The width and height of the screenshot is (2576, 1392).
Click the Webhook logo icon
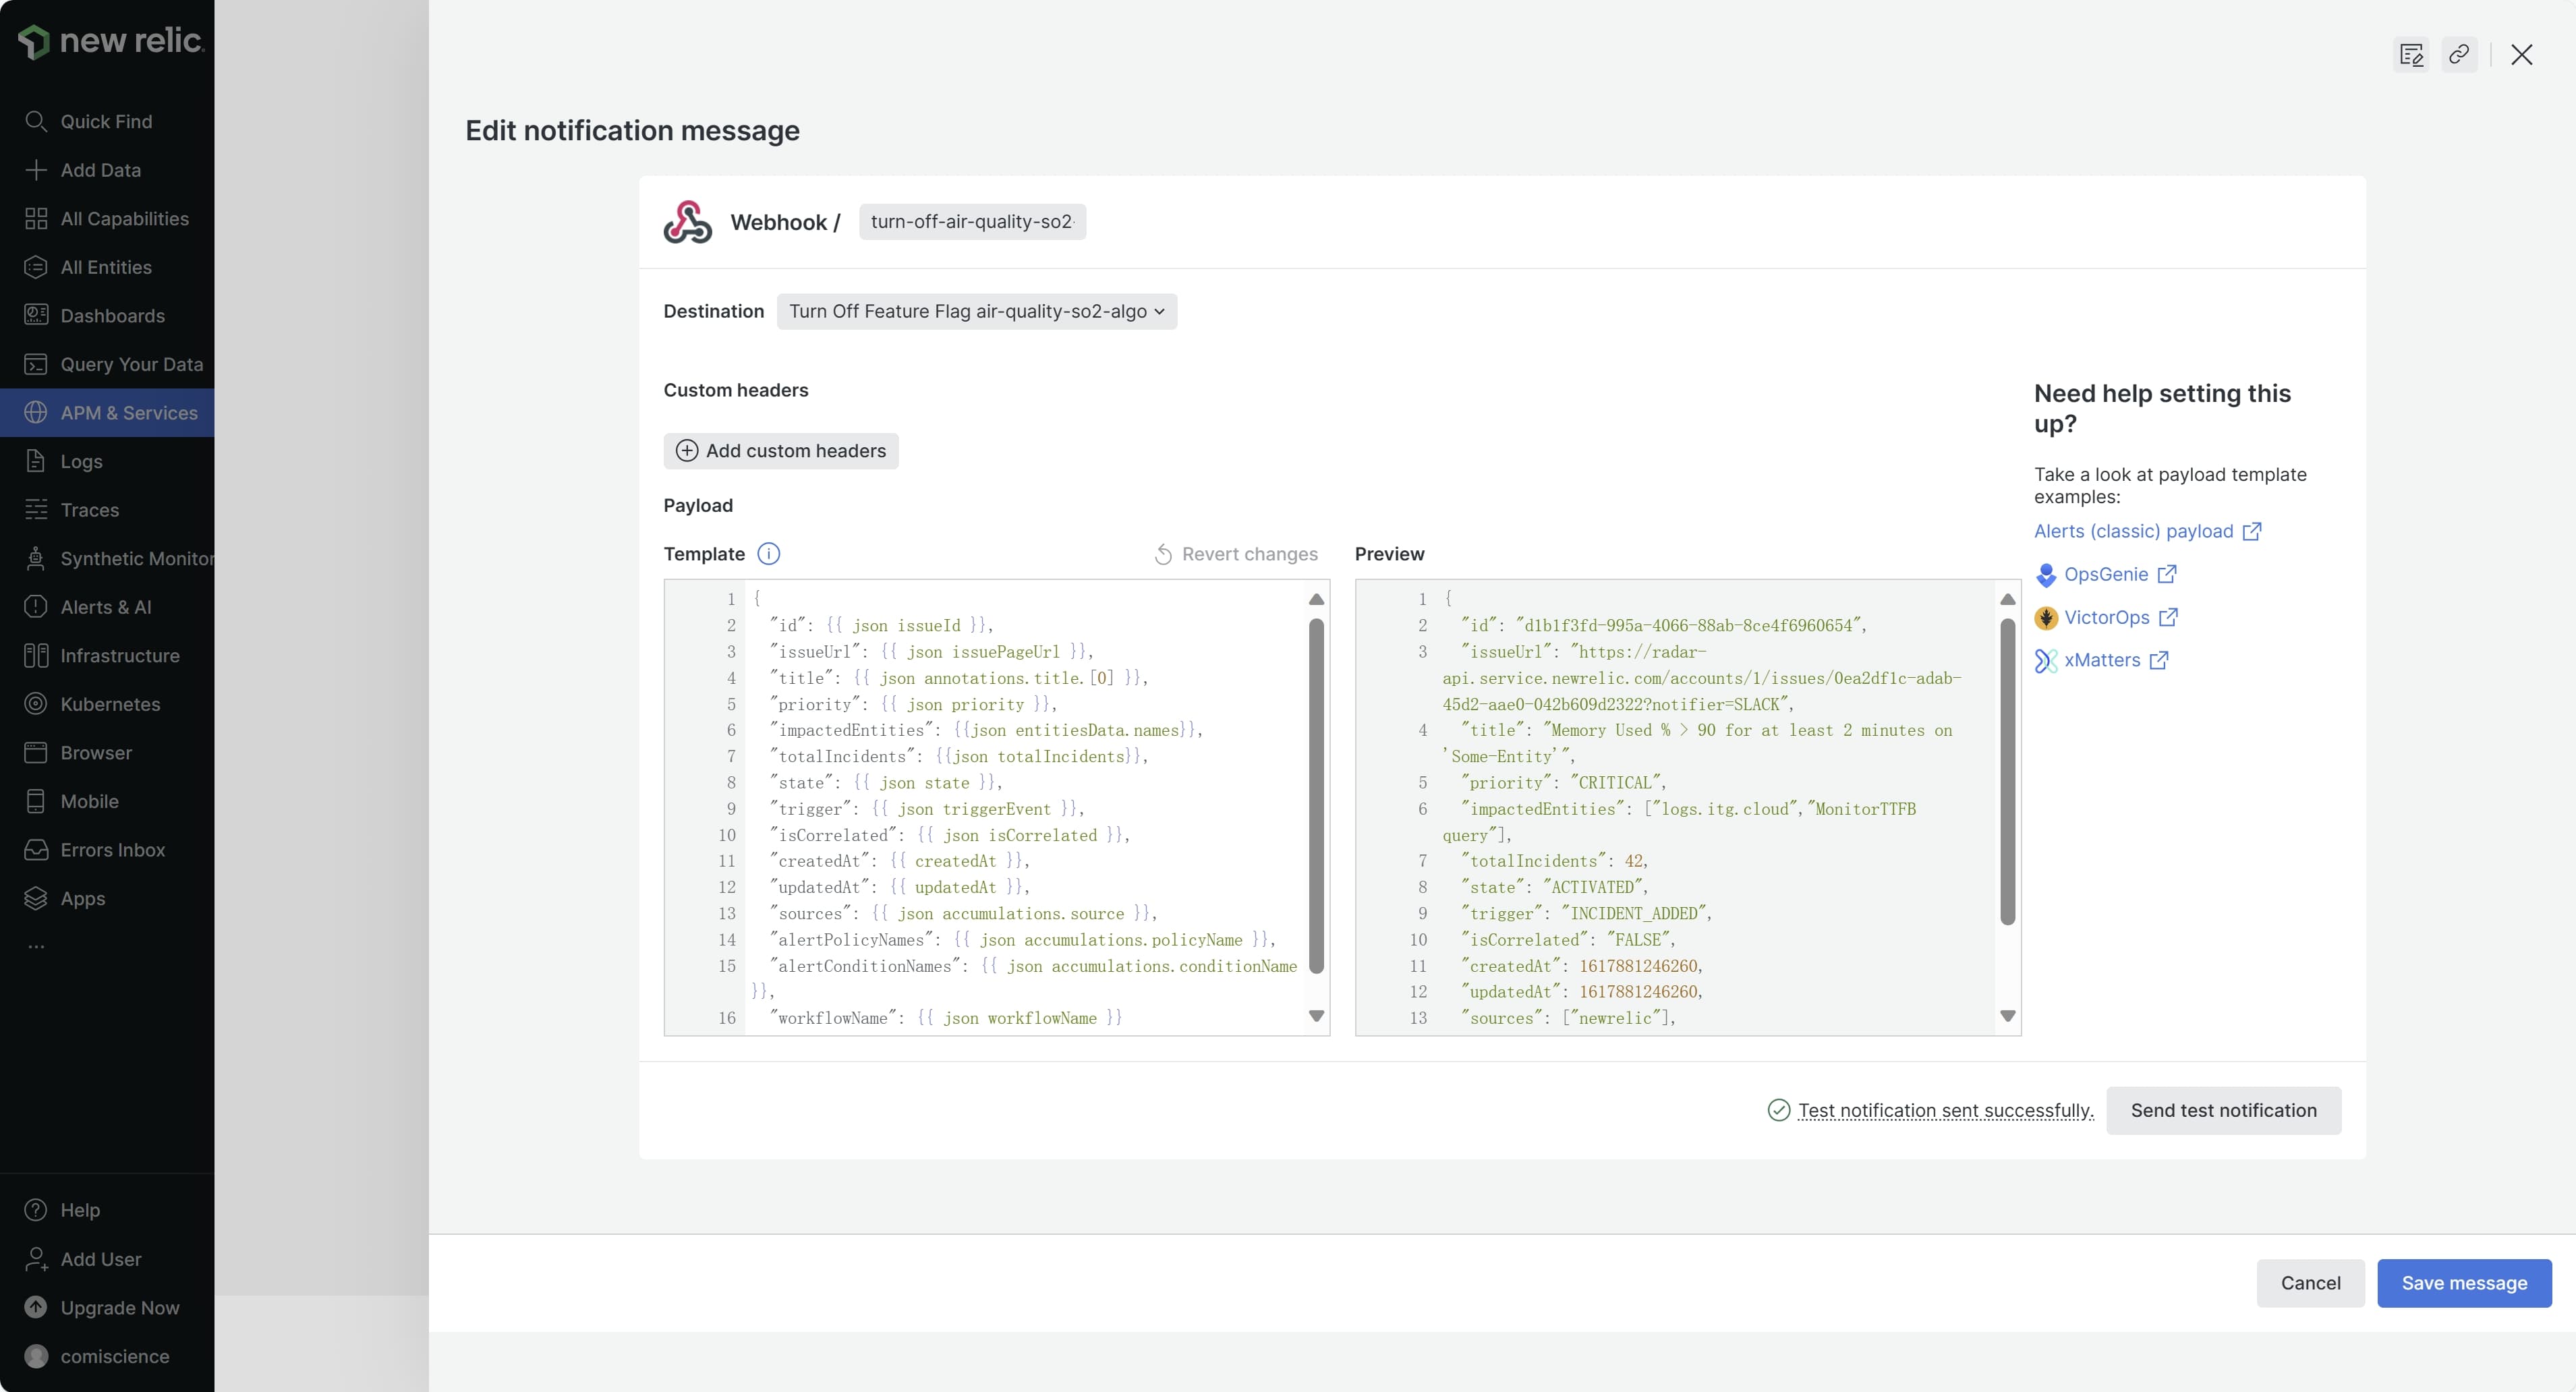688,222
